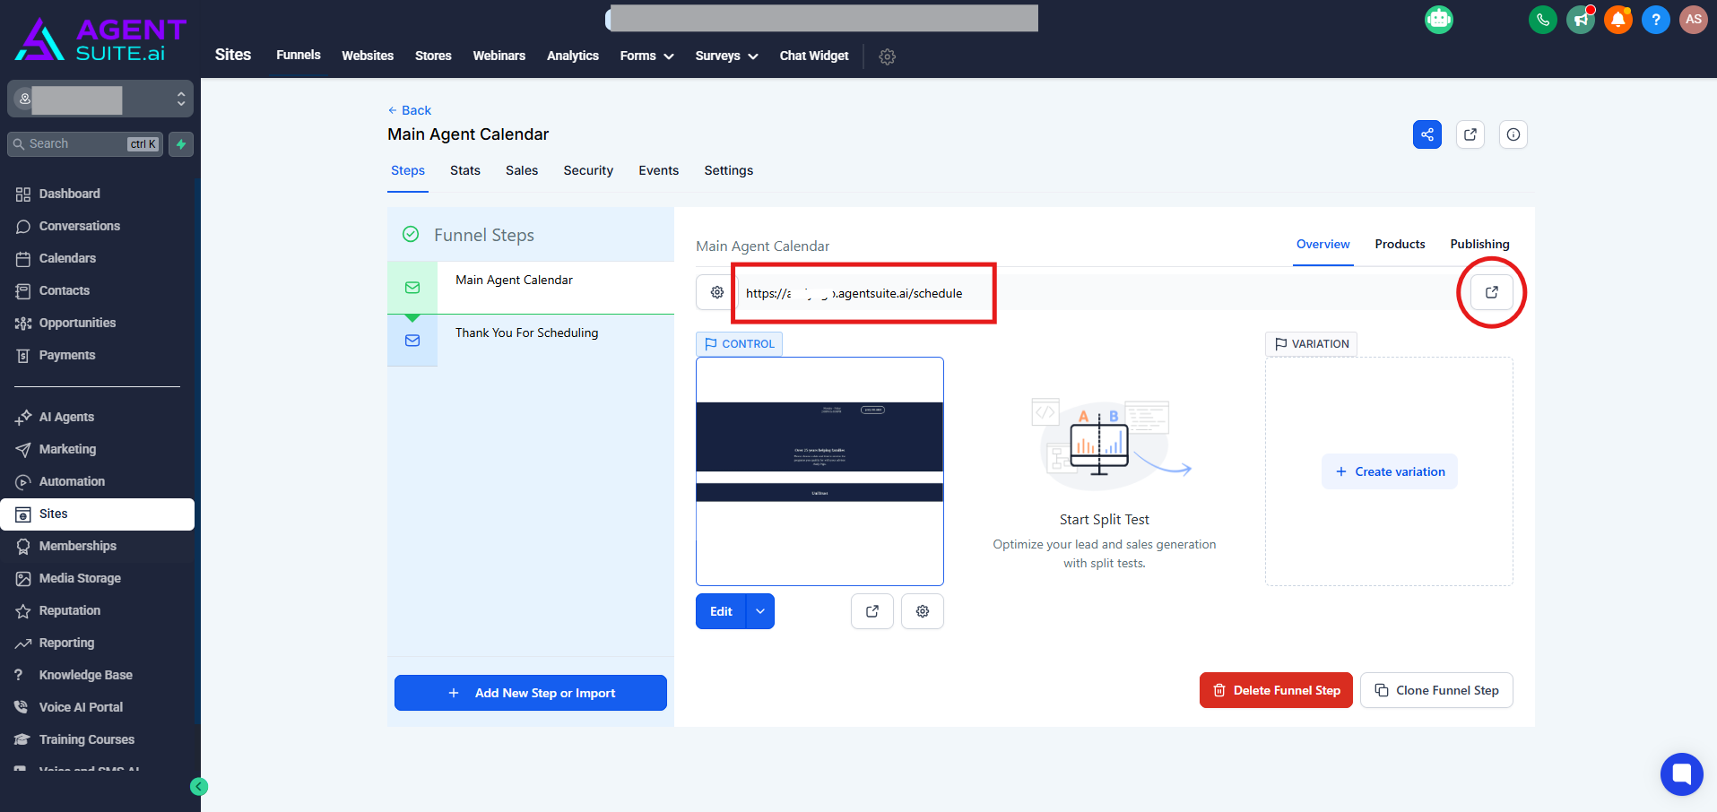Open the megaphone announcements icon
1717x812 pixels.
click(x=1581, y=19)
